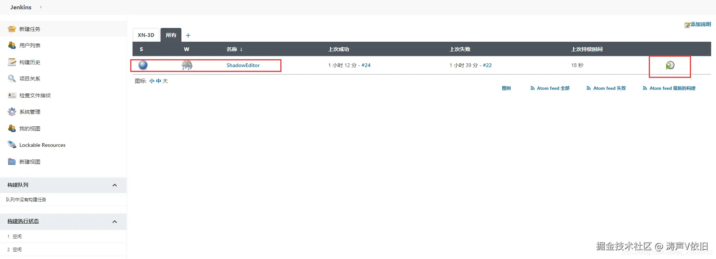
Task: Open 新建任务 in the sidebar
Action: point(30,29)
